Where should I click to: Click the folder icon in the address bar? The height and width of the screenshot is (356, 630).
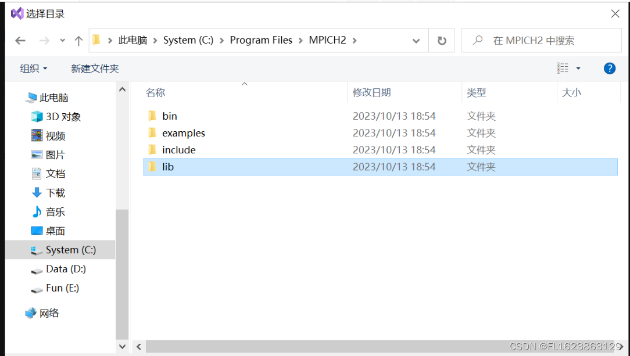[x=96, y=39]
